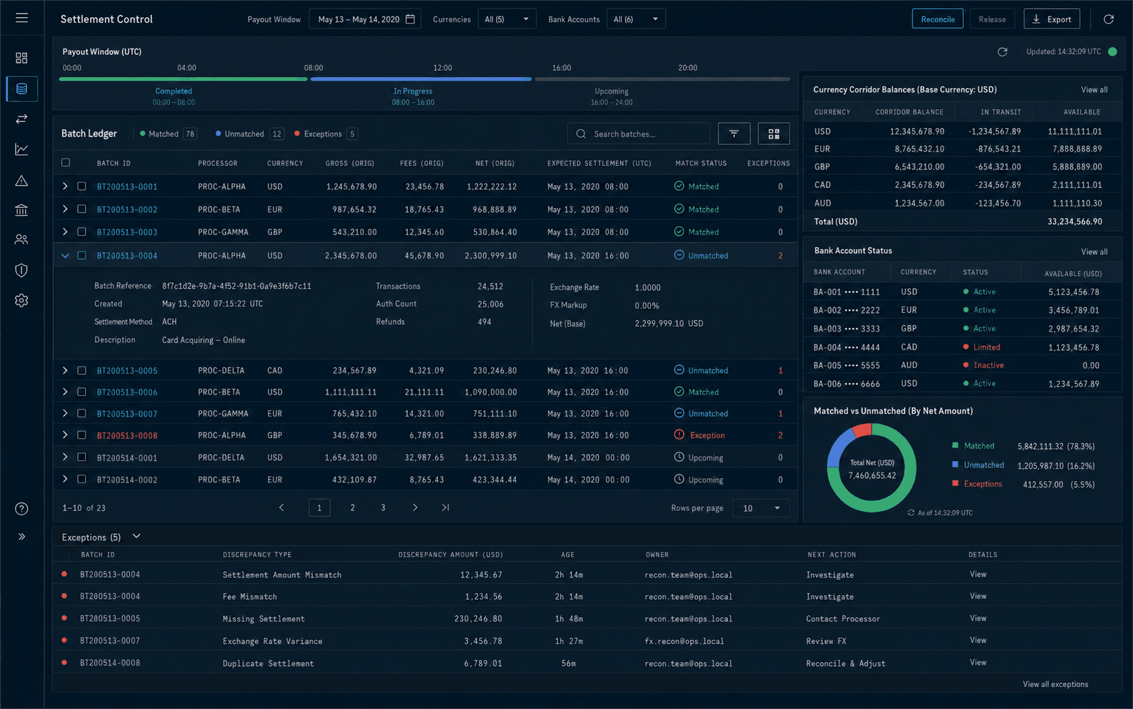Open the settings gear sidebar icon
Image resolution: width=1133 pixels, height=709 pixels.
coord(21,300)
